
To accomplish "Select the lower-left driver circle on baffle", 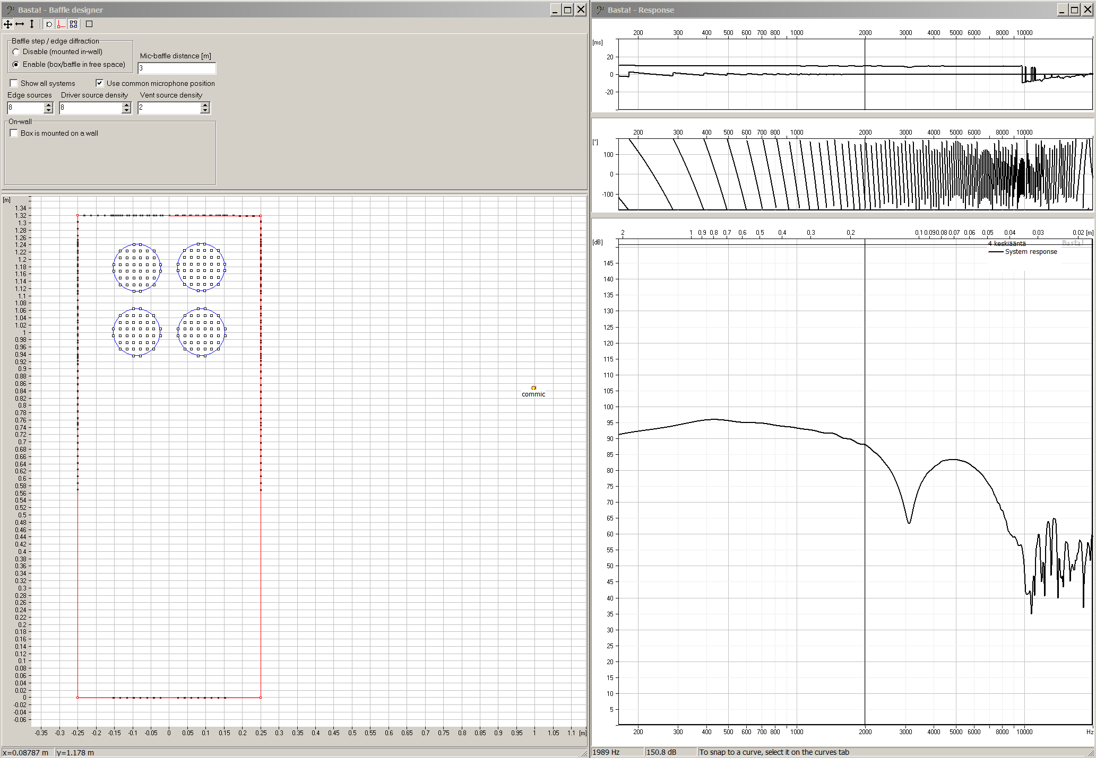I will coord(137,332).
